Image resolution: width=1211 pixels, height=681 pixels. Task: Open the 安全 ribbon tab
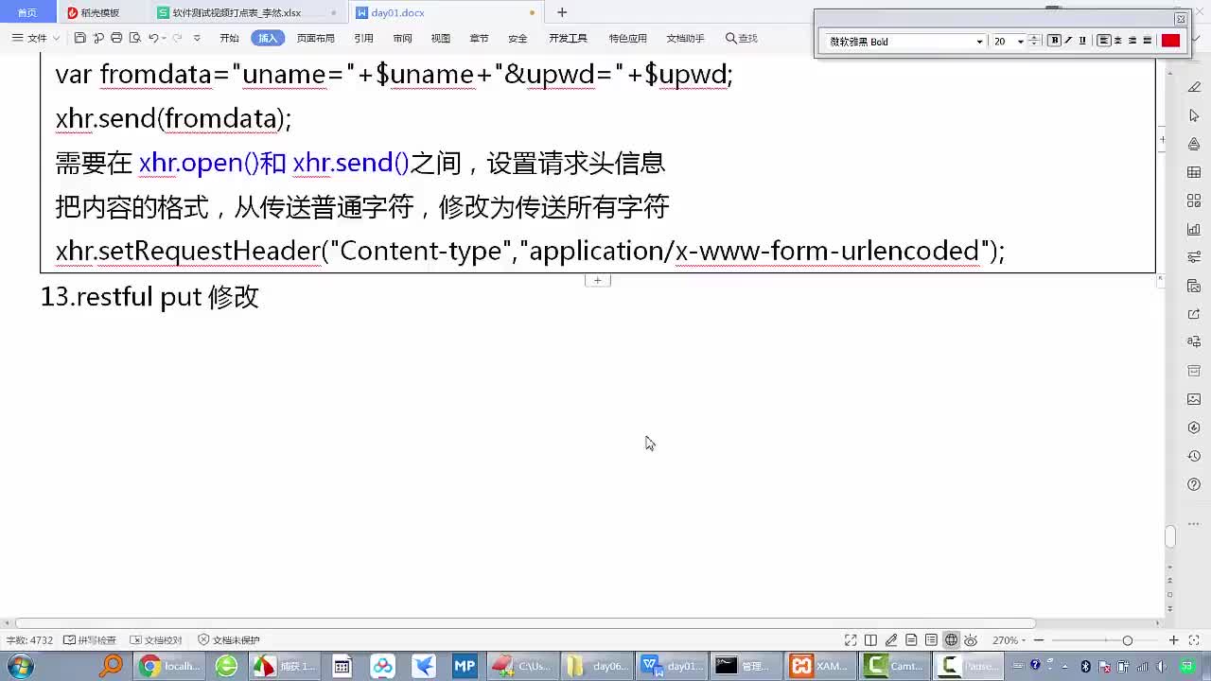tap(518, 38)
